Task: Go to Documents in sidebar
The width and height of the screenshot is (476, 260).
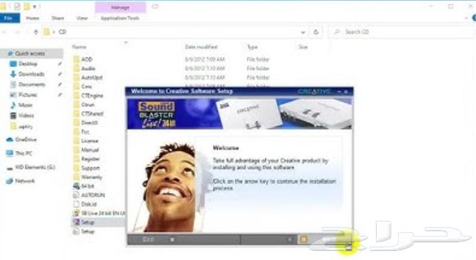Action: [x=32, y=84]
